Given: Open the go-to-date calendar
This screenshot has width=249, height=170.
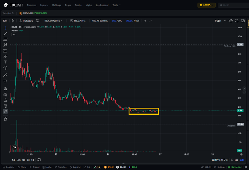Looking at the screenshot, I should click(39, 160).
